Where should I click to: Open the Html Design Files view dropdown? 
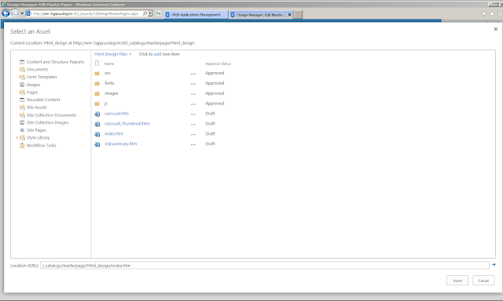pyautogui.click(x=113, y=54)
